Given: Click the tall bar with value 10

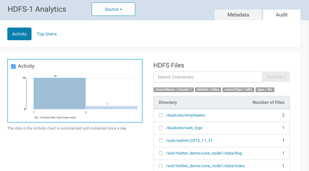Looking at the screenshot, I should (60, 93).
